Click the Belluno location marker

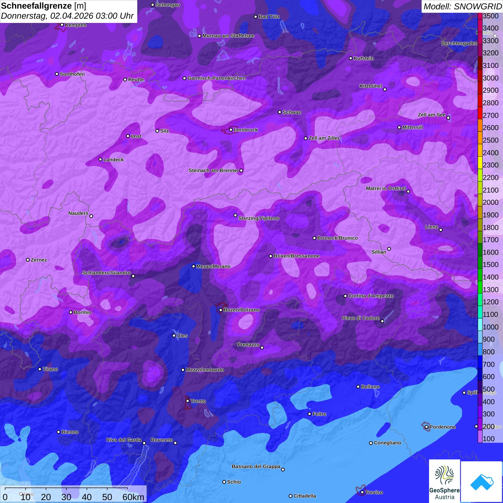point(358,387)
